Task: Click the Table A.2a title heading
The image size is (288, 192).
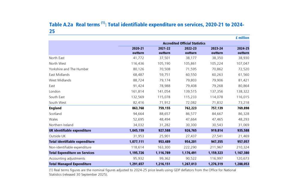Action: pos(146,28)
